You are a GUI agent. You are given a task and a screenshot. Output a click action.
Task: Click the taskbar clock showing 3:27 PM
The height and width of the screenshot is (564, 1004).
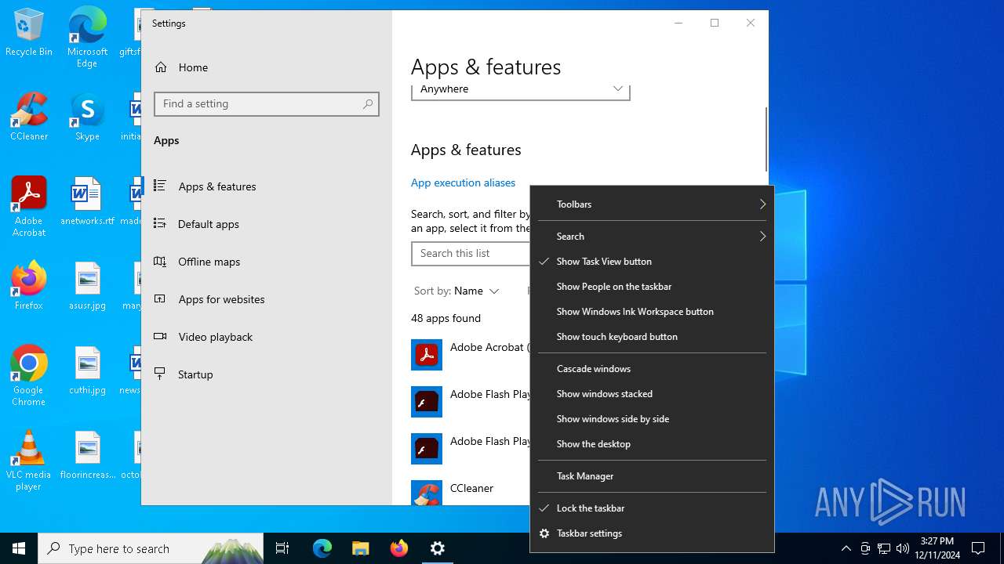point(937,548)
